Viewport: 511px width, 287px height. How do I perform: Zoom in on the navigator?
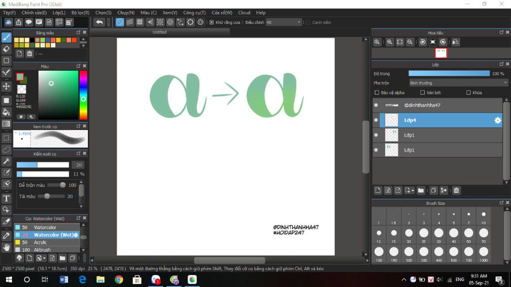tap(389, 42)
